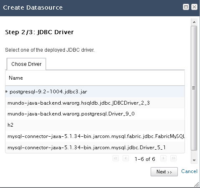Go to first page of driver list
The width and height of the screenshot is (200, 188).
point(115,158)
